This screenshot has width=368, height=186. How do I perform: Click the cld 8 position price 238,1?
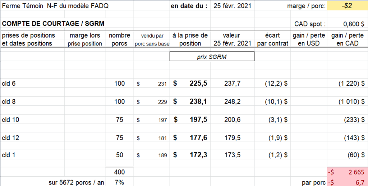click(x=198, y=102)
